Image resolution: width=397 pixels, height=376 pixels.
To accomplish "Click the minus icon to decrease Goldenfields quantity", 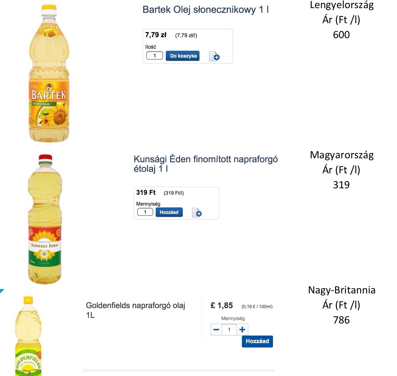I will click(217, 329).
